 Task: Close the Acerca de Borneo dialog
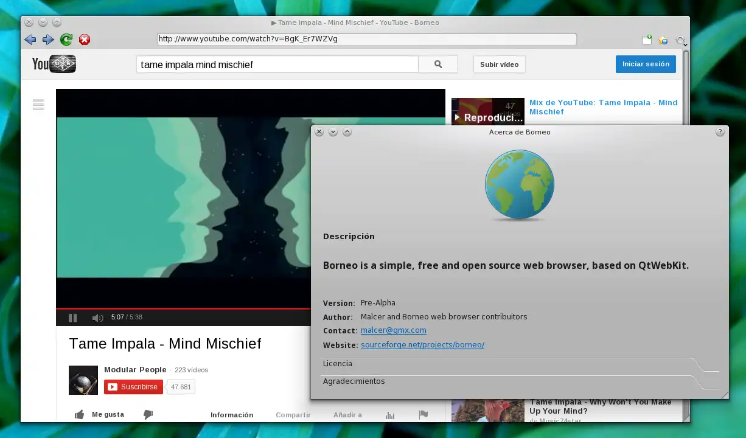coord(319,131)
